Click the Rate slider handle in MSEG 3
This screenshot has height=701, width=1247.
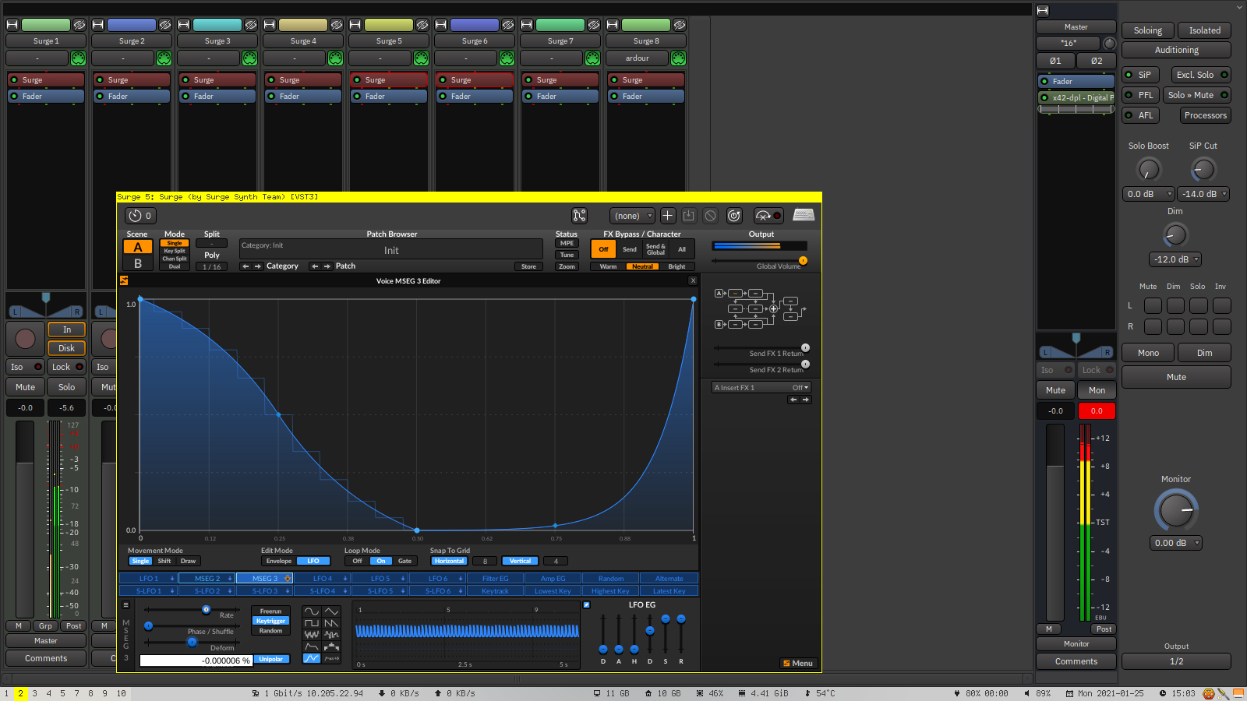[x=205, y=609]
